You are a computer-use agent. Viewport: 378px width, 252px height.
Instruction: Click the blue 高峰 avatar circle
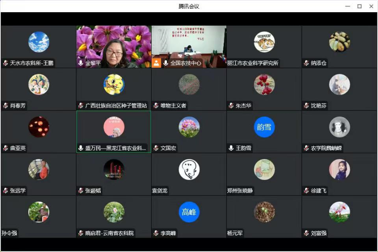(189, 212)
